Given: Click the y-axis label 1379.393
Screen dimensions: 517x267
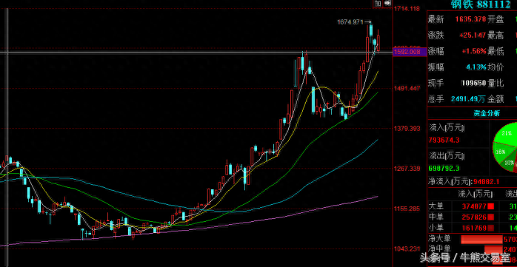Looking at the screenshot, I should point(407,128).
